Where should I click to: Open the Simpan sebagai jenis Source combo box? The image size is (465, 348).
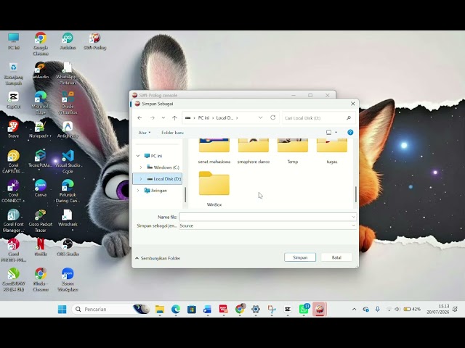click(x=267, y=225)
